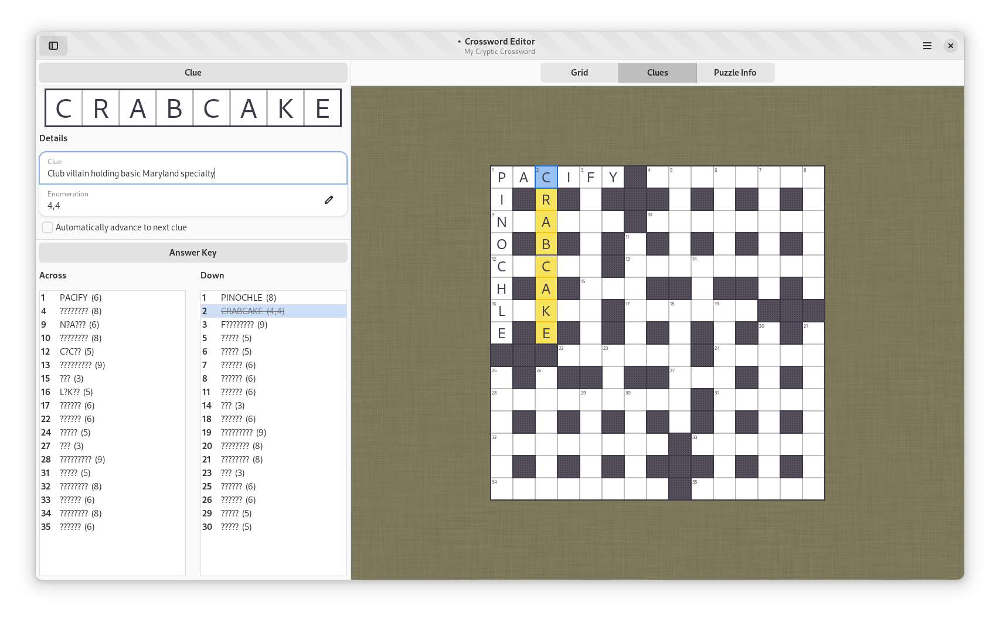
Task: Choose 3 Down clue starting with F
Action: pos(244,325)
